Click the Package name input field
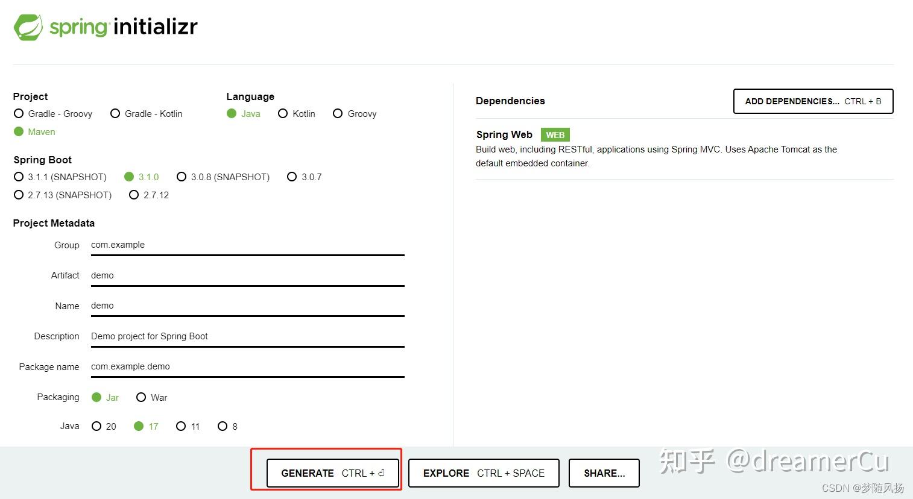Screen dimensions: 913x499 [x=241, y=366]
